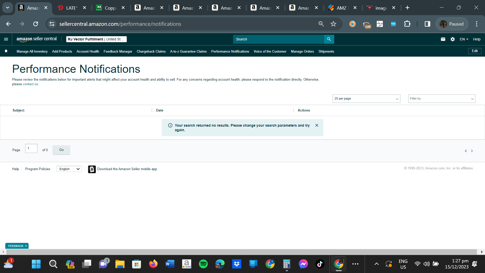The width and height of the screenshot is (485, 273).
Task: Click the Amazon Seller mobile app icon
Action: 92,169
